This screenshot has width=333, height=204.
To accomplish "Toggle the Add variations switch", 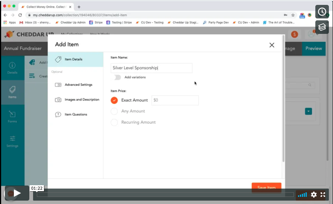I will [118, 77].
